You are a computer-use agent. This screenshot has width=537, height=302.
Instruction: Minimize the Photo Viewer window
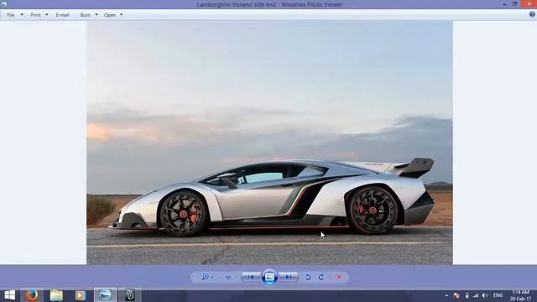(x=504, y=4)
